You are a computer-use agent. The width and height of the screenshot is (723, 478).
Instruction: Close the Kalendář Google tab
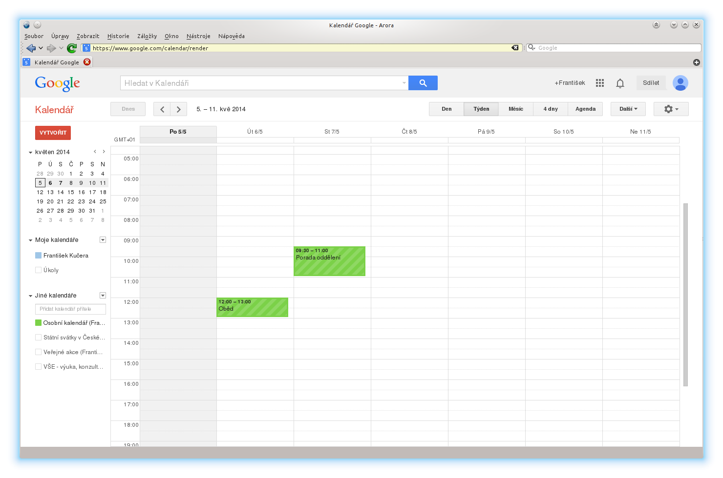click(x=87, y=62)
